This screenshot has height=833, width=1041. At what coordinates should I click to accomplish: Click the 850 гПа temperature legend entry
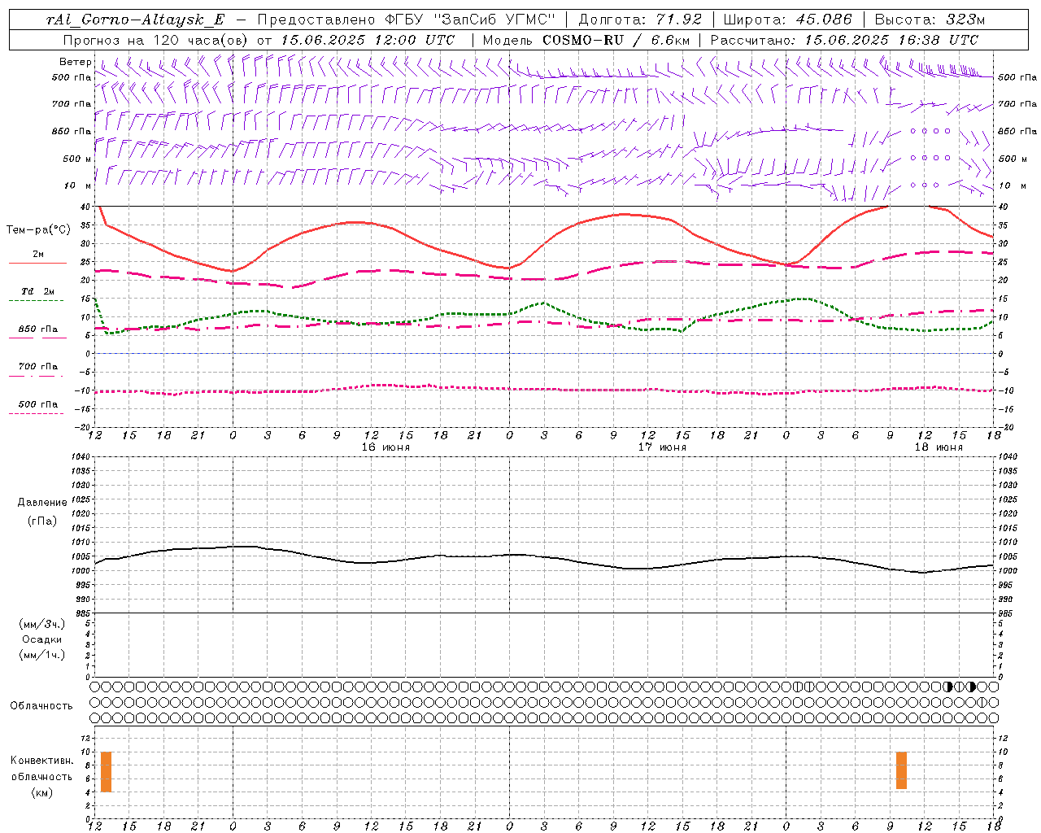coord(37,333)
